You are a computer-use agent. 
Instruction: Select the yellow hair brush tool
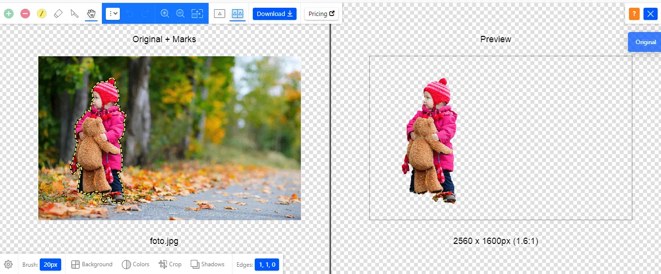pos(42,14)
